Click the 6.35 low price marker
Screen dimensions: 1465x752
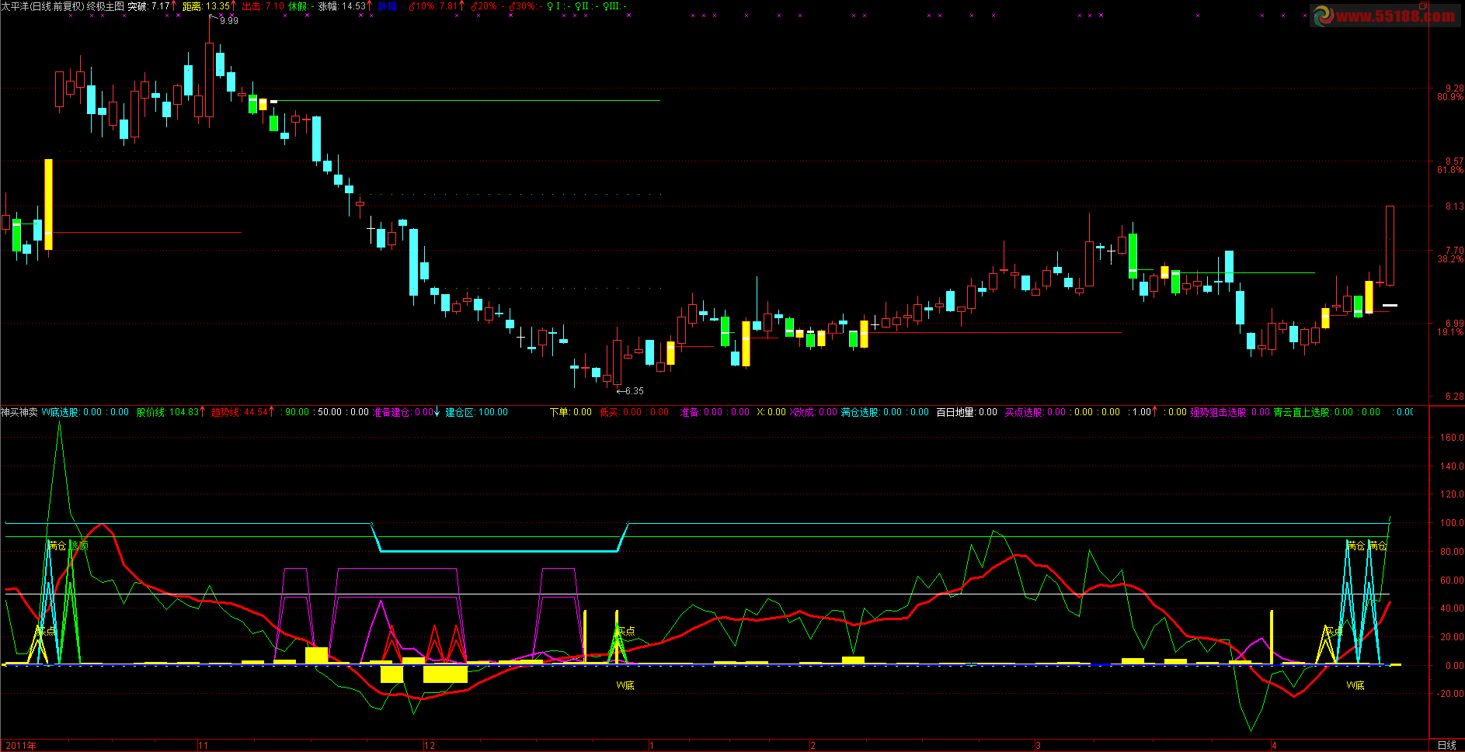[x=633, y=391]
